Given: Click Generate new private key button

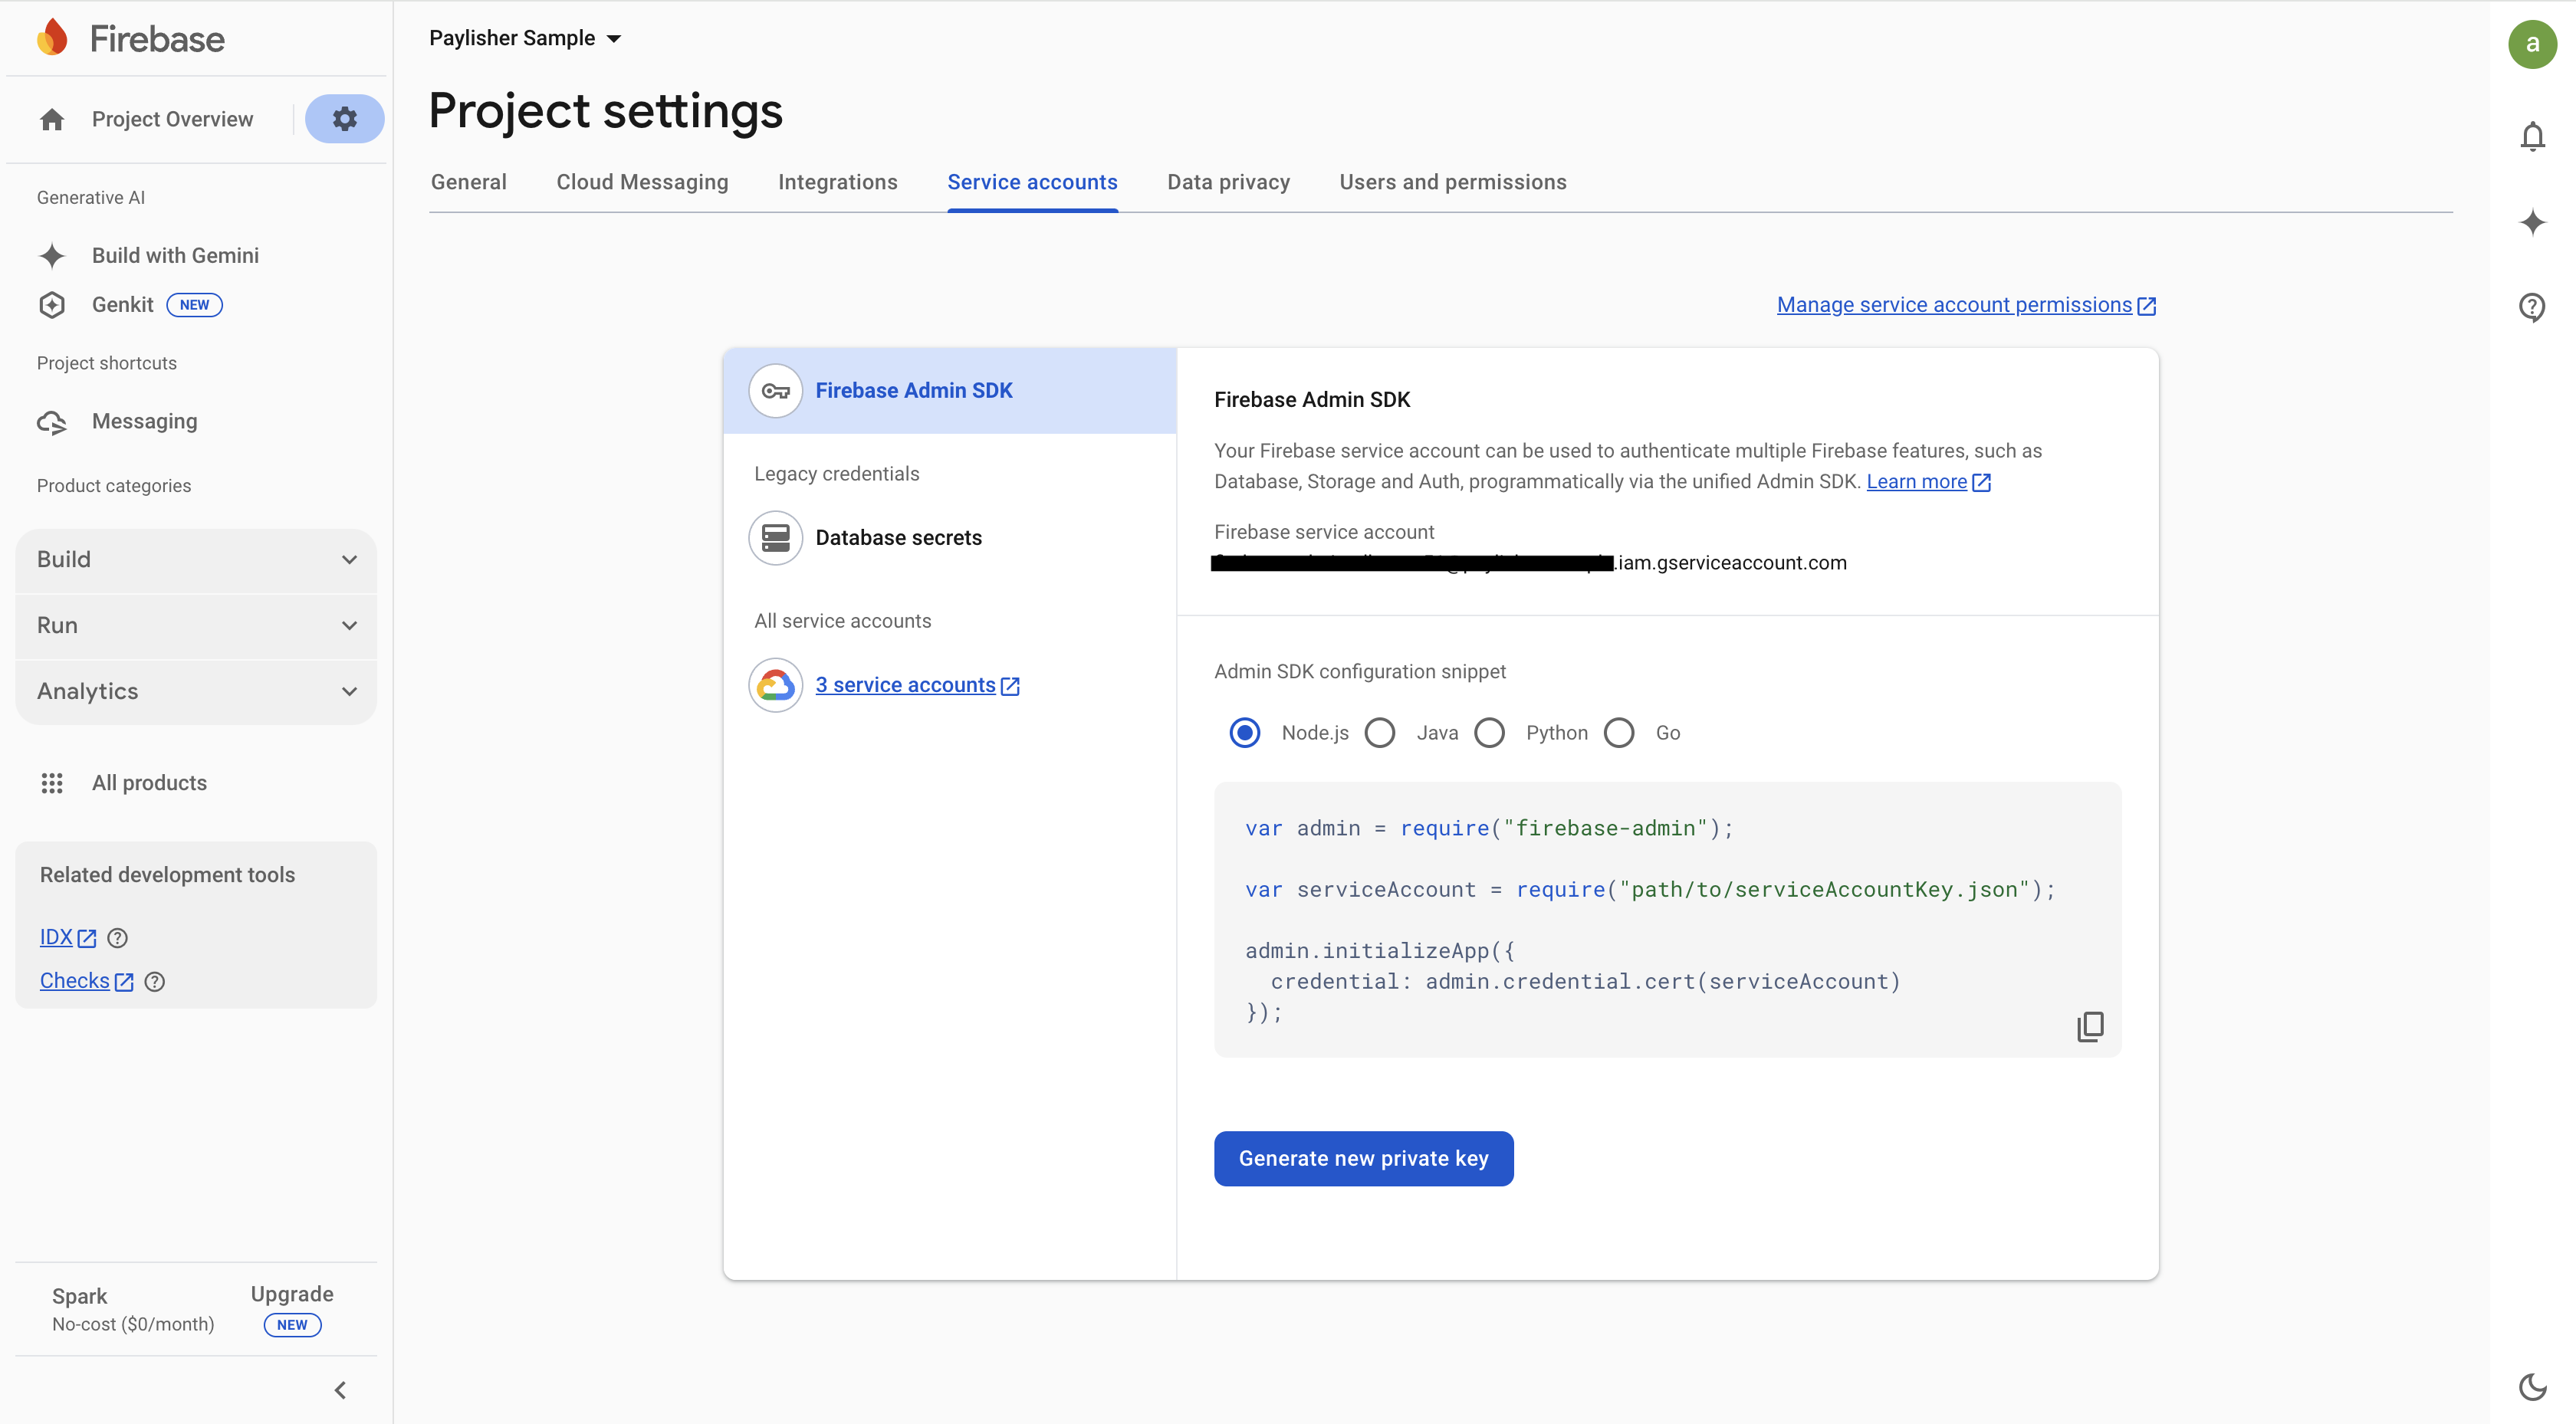Looking at the screenshot, I should coord(1363,1159).
